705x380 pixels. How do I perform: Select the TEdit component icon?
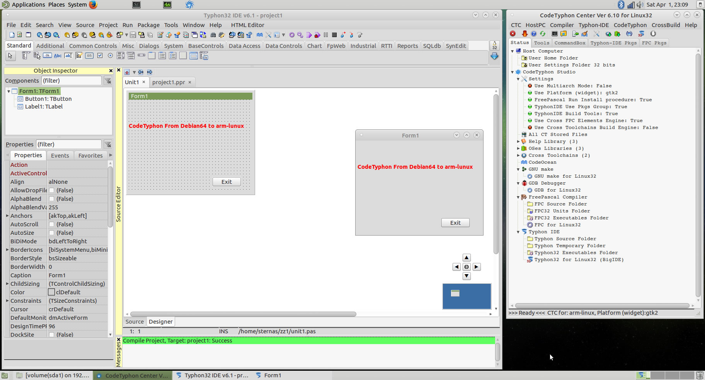click(68, 56)
